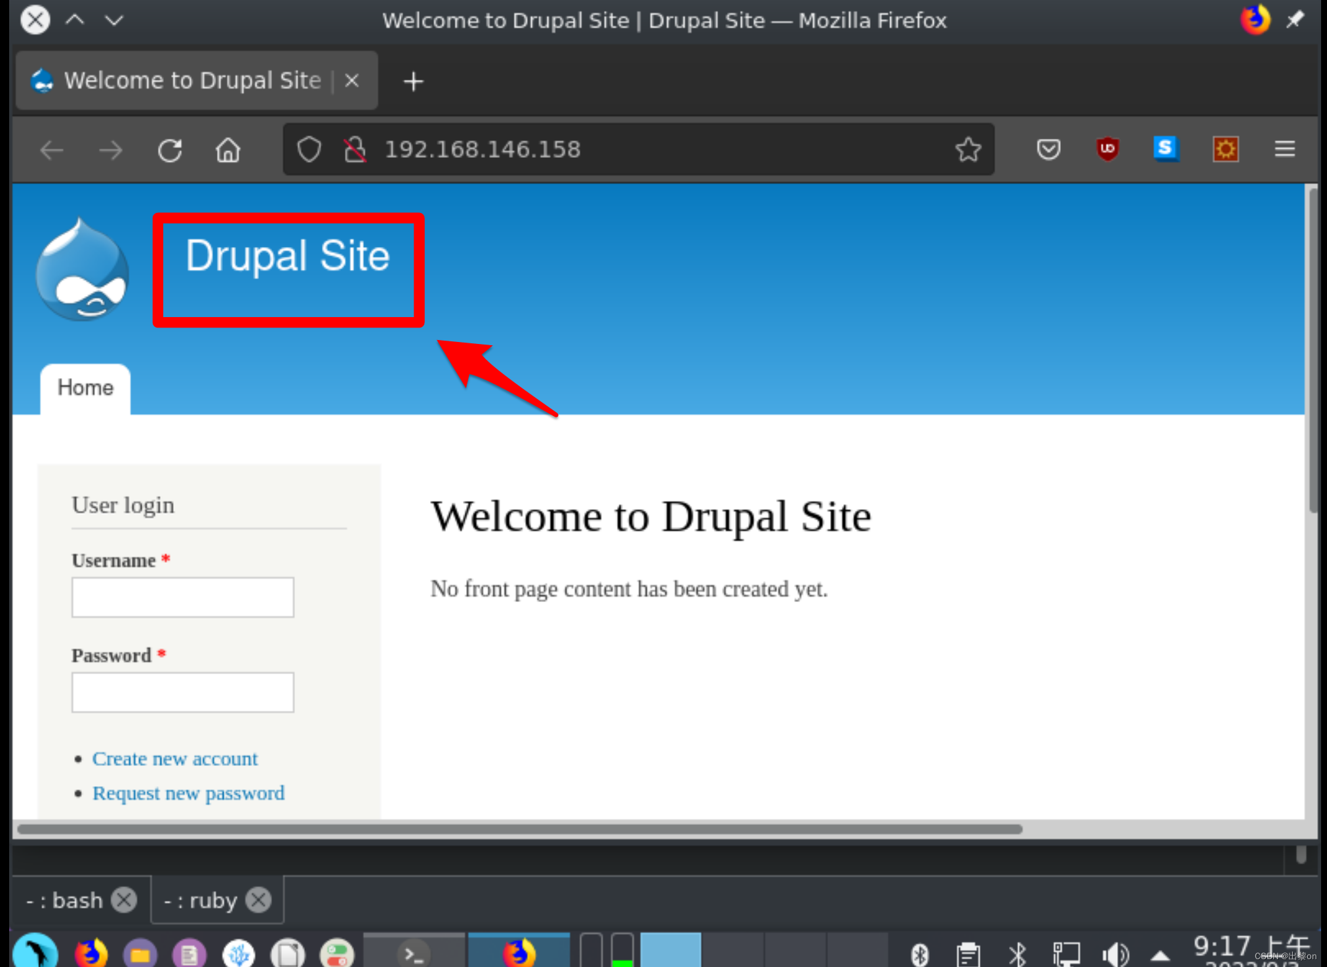The image size is (1327, 967).
Task: Open the white coral-shaped taskbar icon
Action: tap(238, 953)
